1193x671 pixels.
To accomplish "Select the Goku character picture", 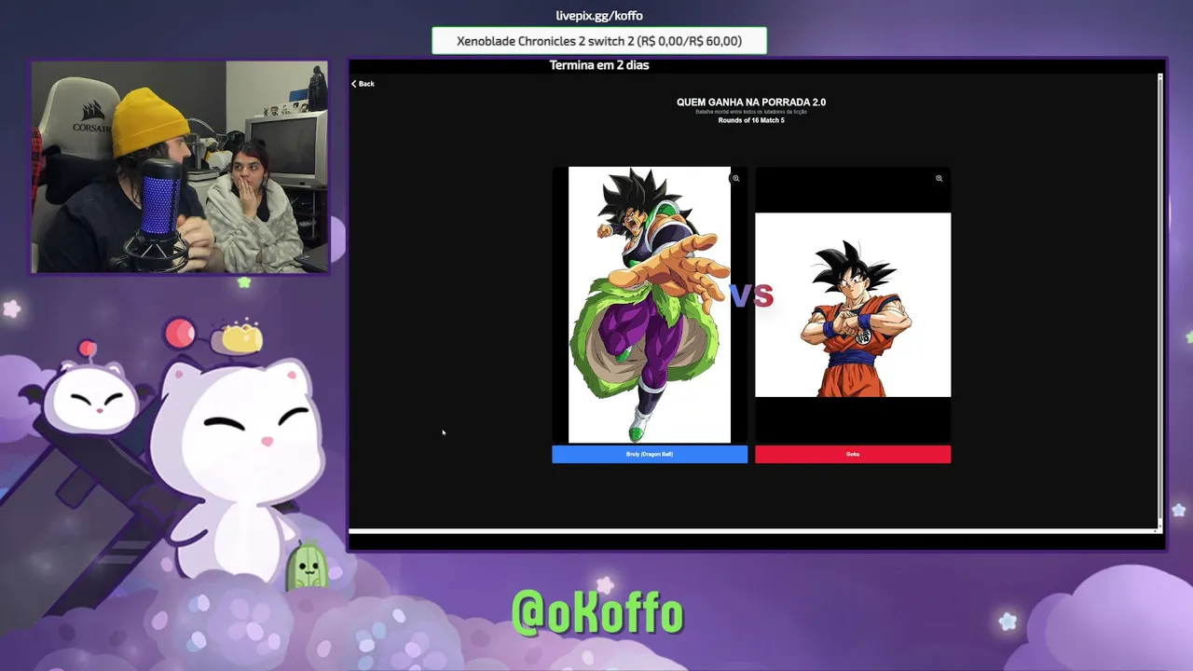I will tap(853, 305).
